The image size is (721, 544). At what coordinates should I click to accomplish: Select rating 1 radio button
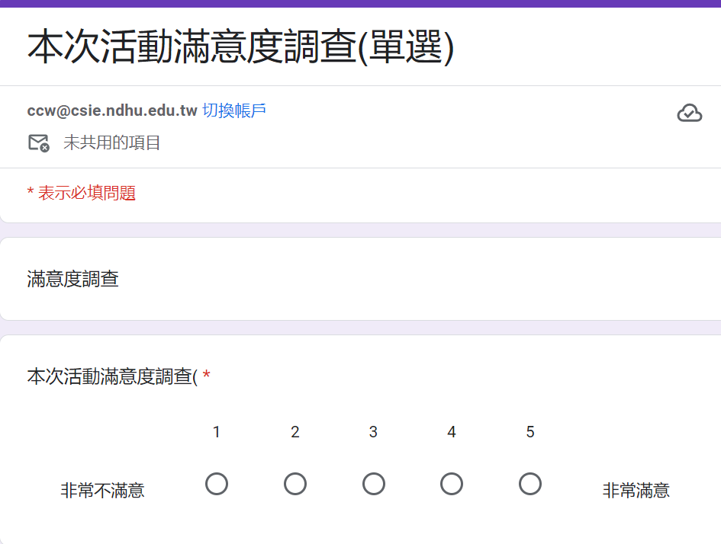pyautogui.click(x=217, y=484)
